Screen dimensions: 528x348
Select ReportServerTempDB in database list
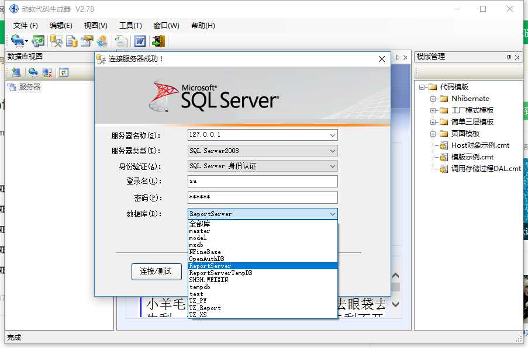click(263, 273)
